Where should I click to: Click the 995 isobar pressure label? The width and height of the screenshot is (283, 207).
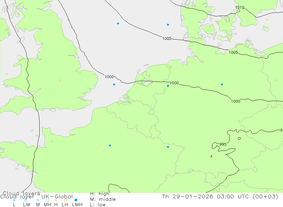223,144
